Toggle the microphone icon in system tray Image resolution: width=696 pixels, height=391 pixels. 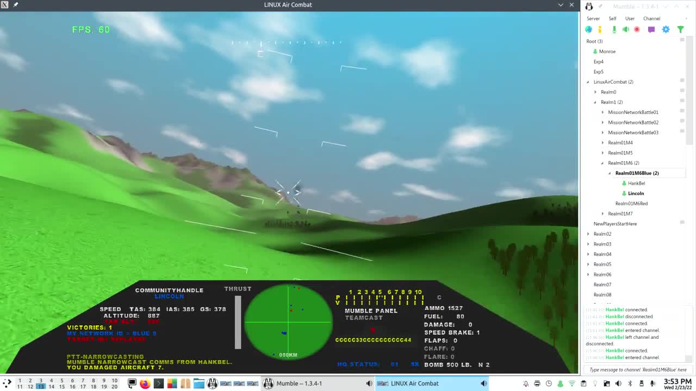(x=651, y=383)
